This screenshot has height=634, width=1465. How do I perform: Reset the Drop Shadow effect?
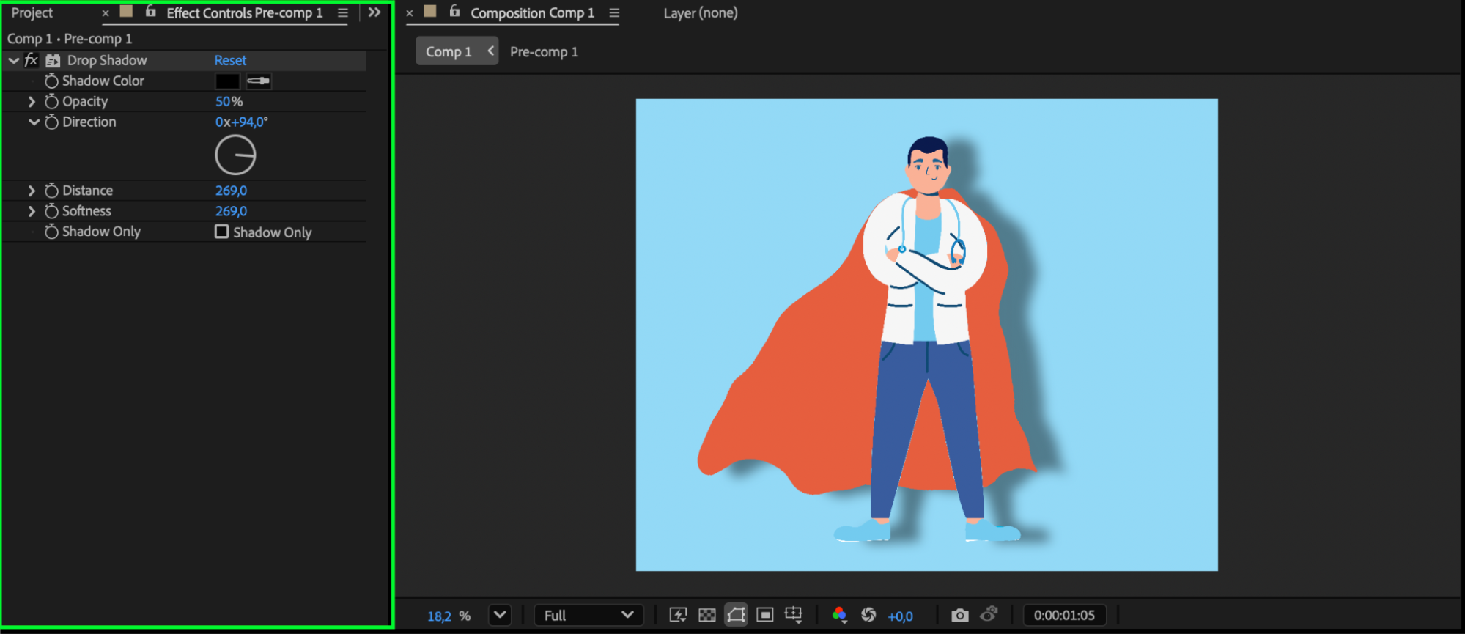click(x=230, y=60)
